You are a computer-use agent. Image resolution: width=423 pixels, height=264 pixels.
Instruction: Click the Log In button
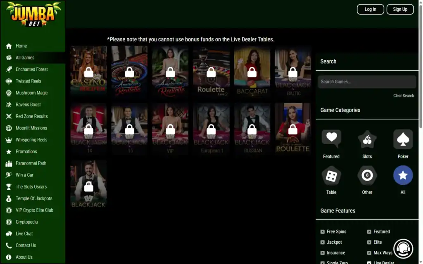[x=370, y=9]
